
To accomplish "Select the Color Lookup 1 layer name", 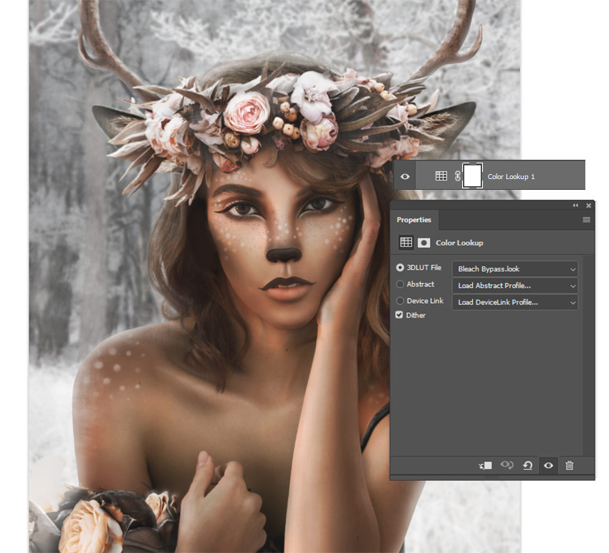I will (511, 177).
